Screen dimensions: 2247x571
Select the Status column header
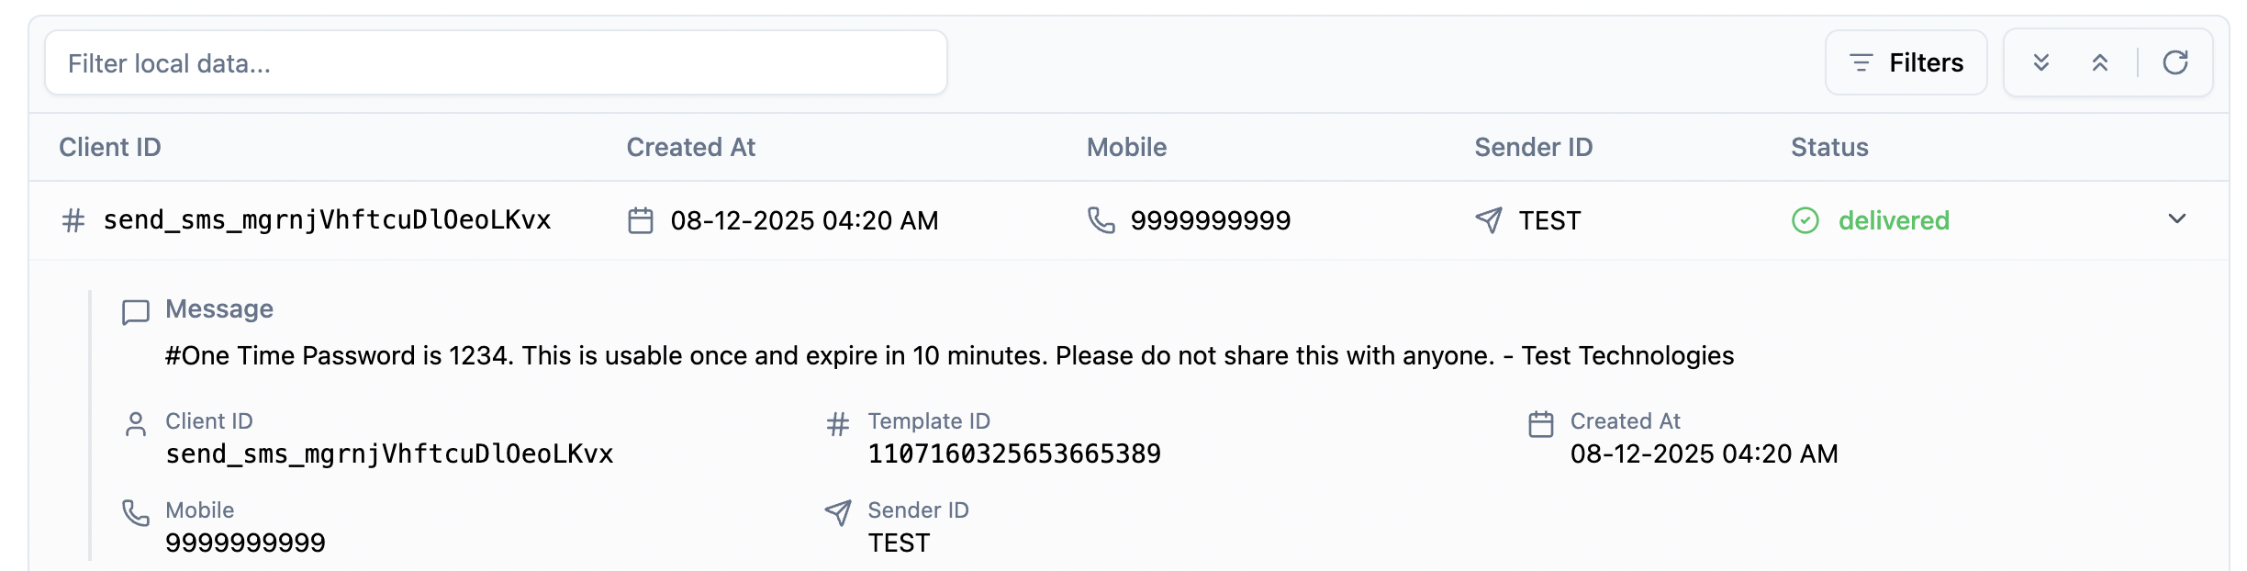[1828, 146]
